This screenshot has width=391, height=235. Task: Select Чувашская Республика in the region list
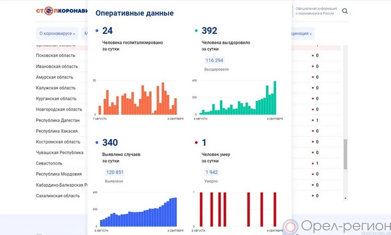60,152
